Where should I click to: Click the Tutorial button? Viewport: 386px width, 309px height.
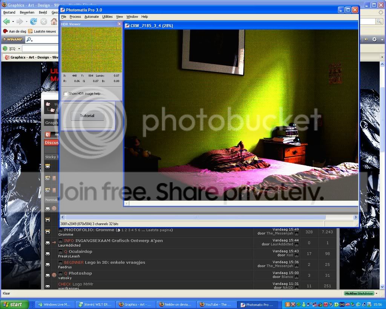[87, 115]
